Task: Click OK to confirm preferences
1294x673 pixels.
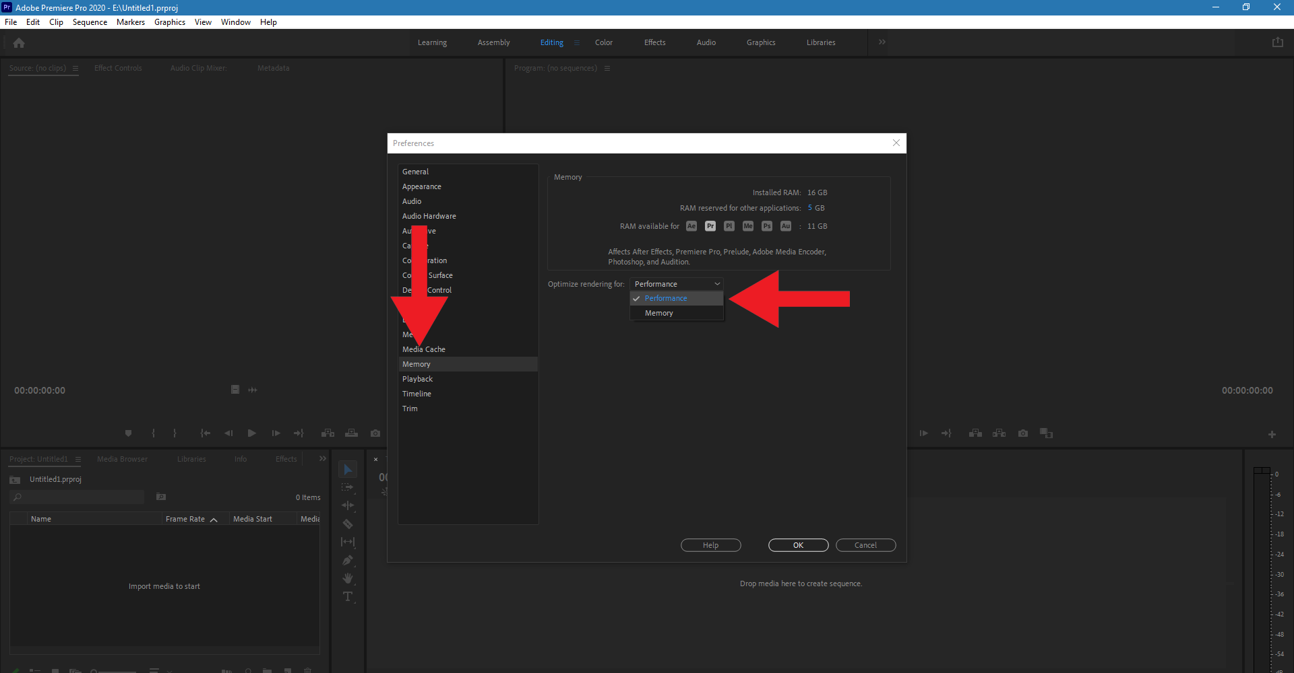Action: tap(798, 545)
